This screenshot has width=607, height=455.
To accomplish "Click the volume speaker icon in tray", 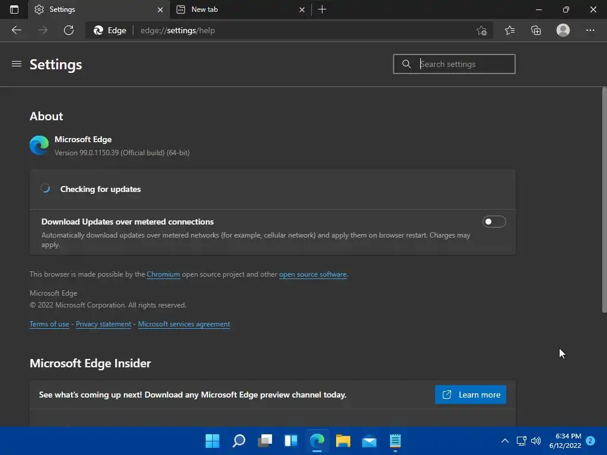I will point(536,441).
